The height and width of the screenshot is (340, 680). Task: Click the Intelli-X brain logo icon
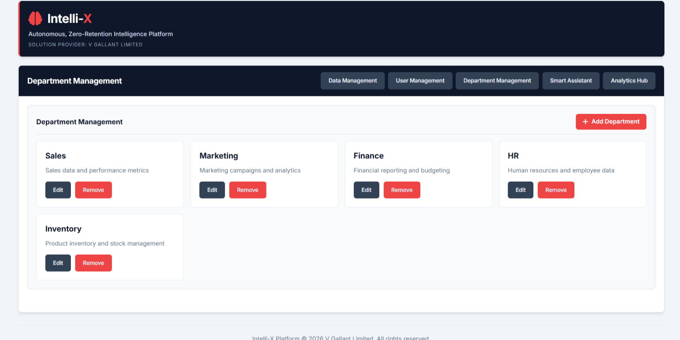(x=35, y=18)
